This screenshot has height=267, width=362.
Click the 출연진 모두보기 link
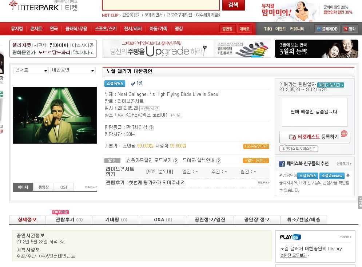click(294, 255)
